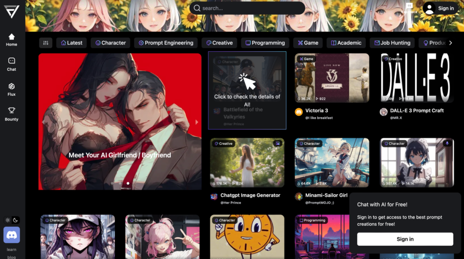
Task: Select the Programming category tab
Action: 265,43
